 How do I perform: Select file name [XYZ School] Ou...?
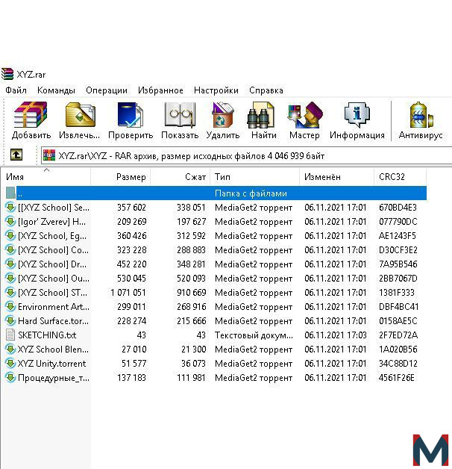pyautogui.click(x=54, y=279)
